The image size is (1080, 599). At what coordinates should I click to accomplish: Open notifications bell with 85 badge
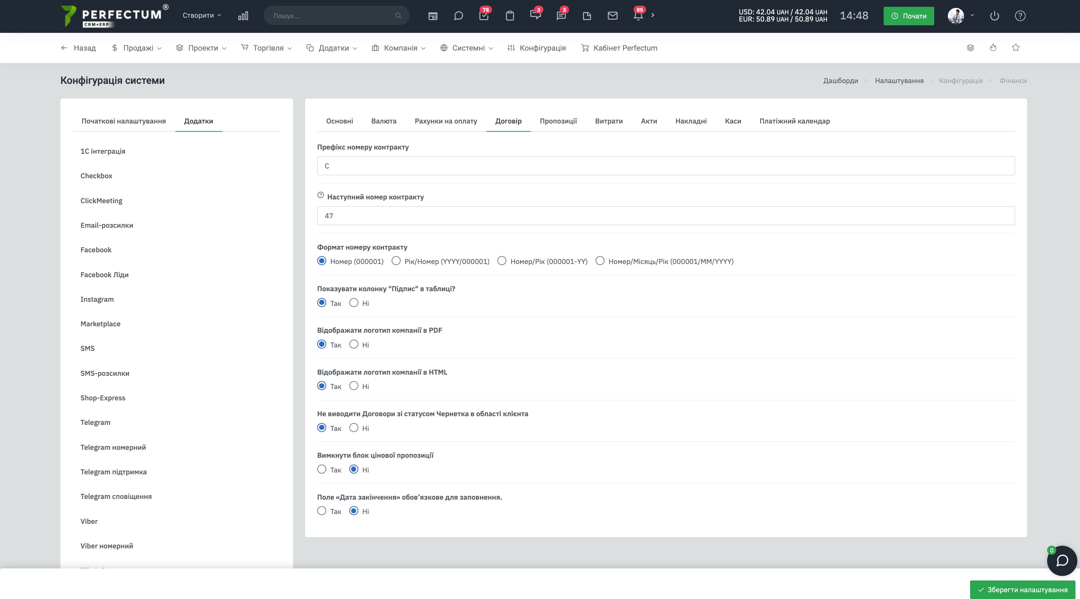639,15
